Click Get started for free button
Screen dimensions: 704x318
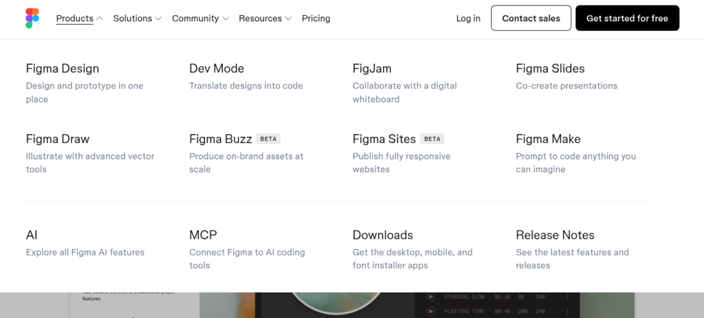click(x=627, y=18)
